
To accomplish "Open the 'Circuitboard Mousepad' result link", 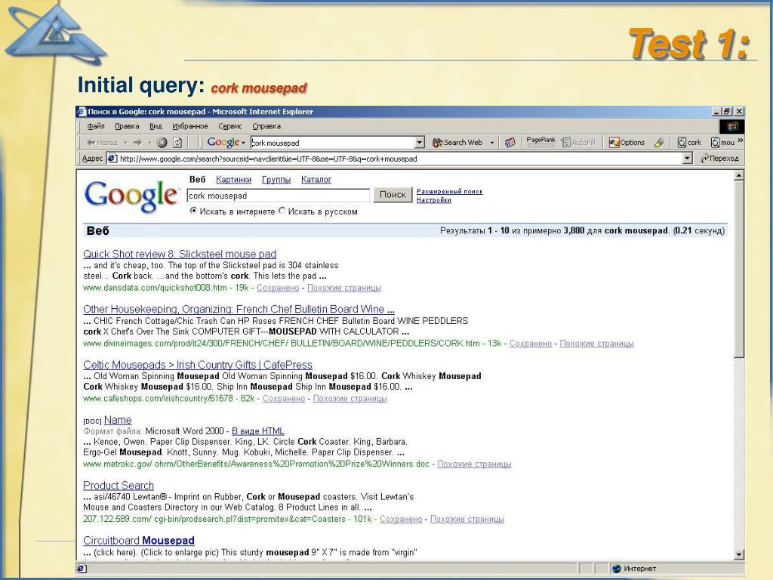I will click(x=139, y=541).
